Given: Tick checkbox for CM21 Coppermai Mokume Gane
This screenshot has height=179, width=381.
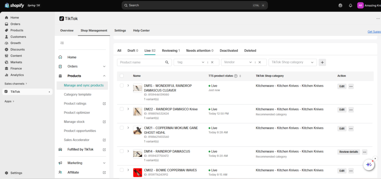Looking at the screenshot, I should pos(122,127).
